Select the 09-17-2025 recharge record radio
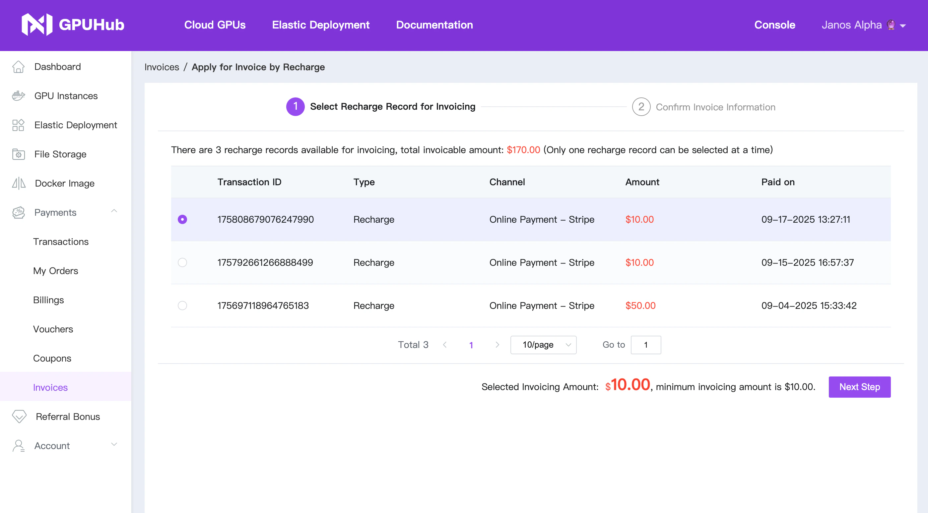This screenshot has width=928, height=513. 182,219
